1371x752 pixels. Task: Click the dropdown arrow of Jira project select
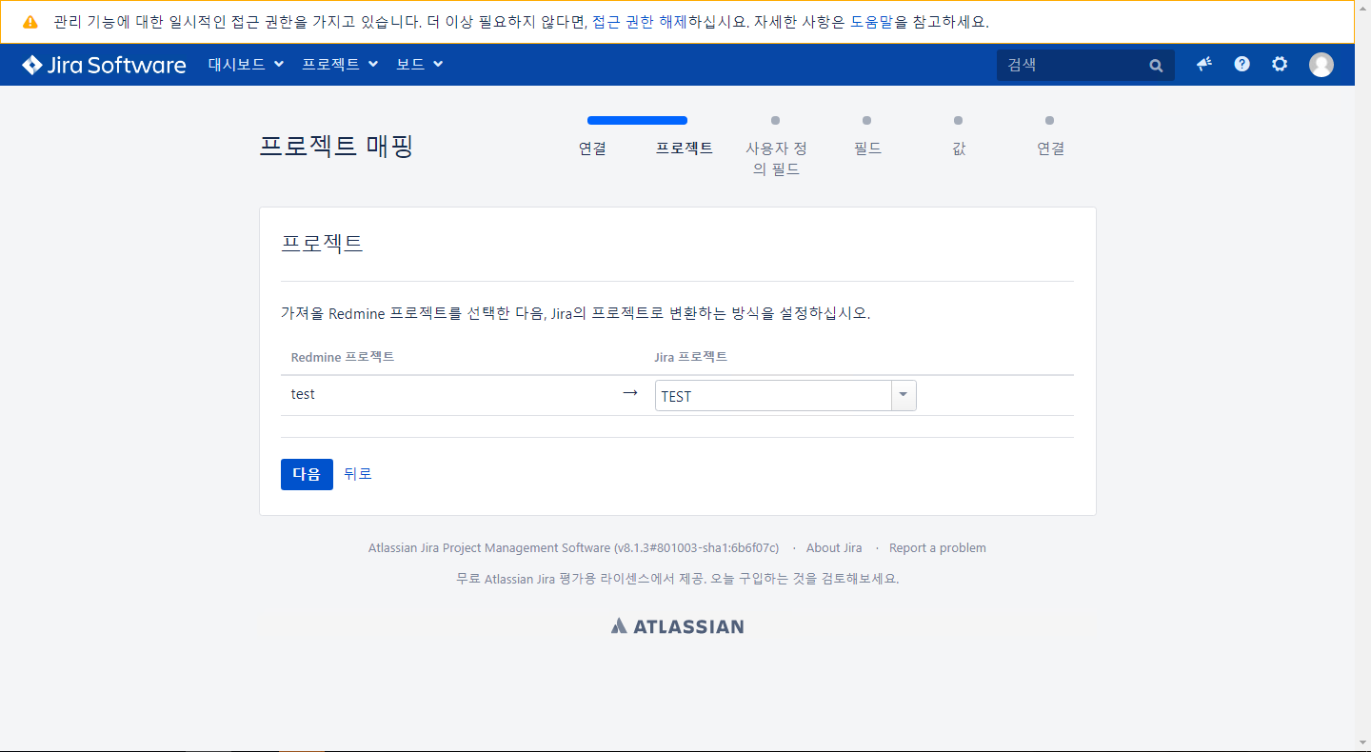(904, 396)
